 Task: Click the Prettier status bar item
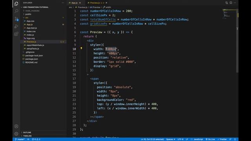[x=222, y=139]
